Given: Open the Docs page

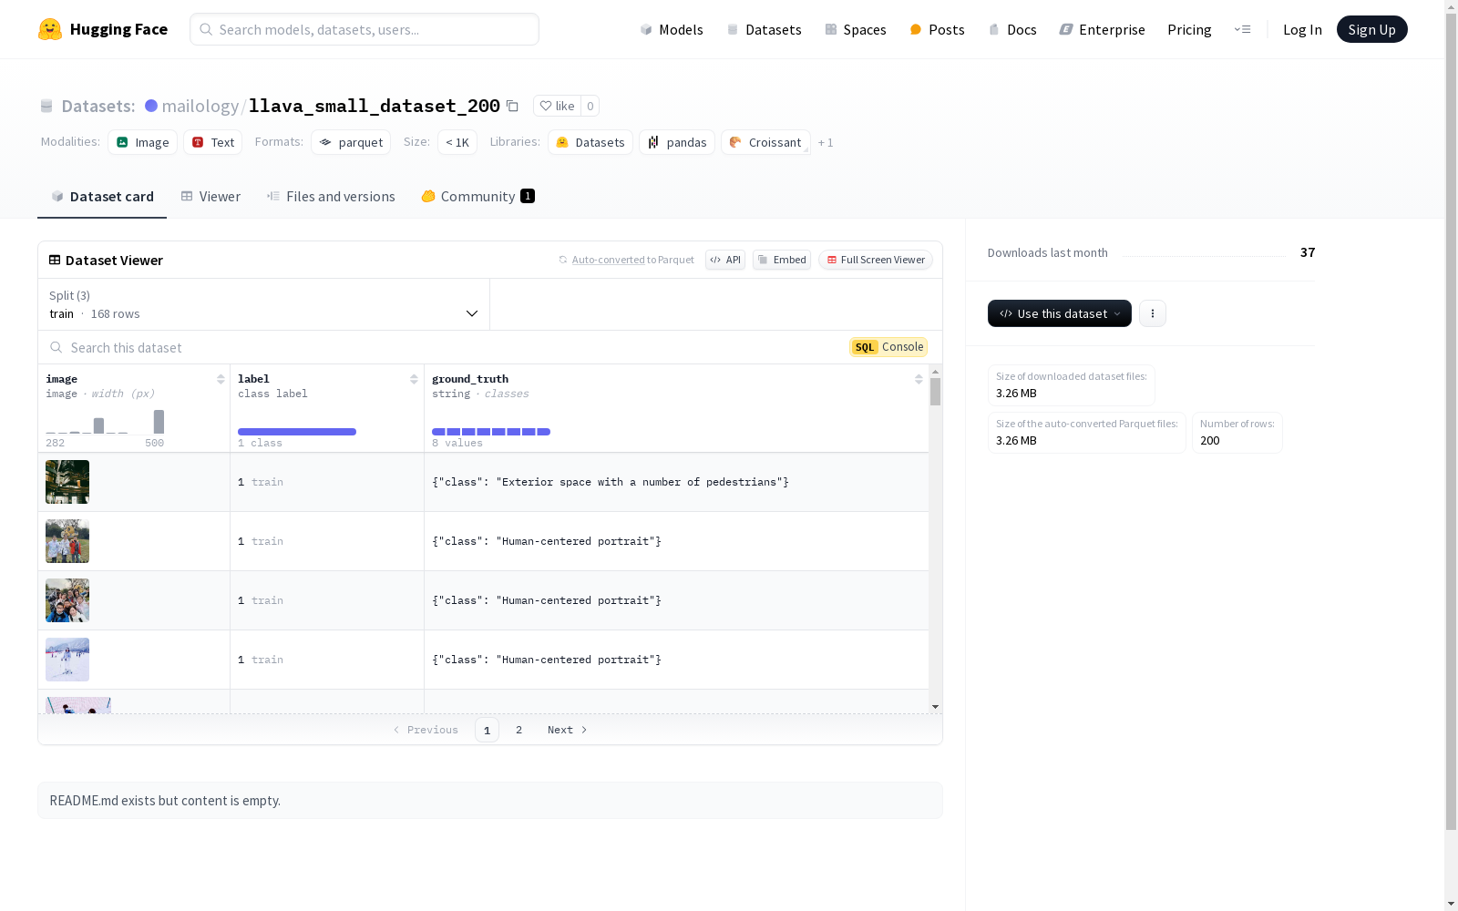Looking at the screenshot, I should [1012, 29].
